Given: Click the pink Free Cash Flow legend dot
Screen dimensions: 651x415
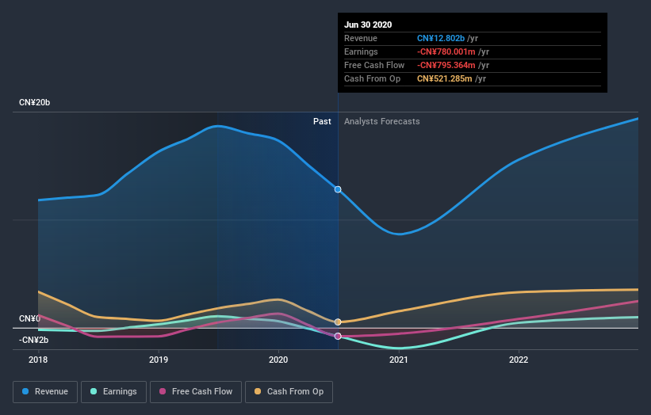Looking at the screenshot, I should [163, 391].
